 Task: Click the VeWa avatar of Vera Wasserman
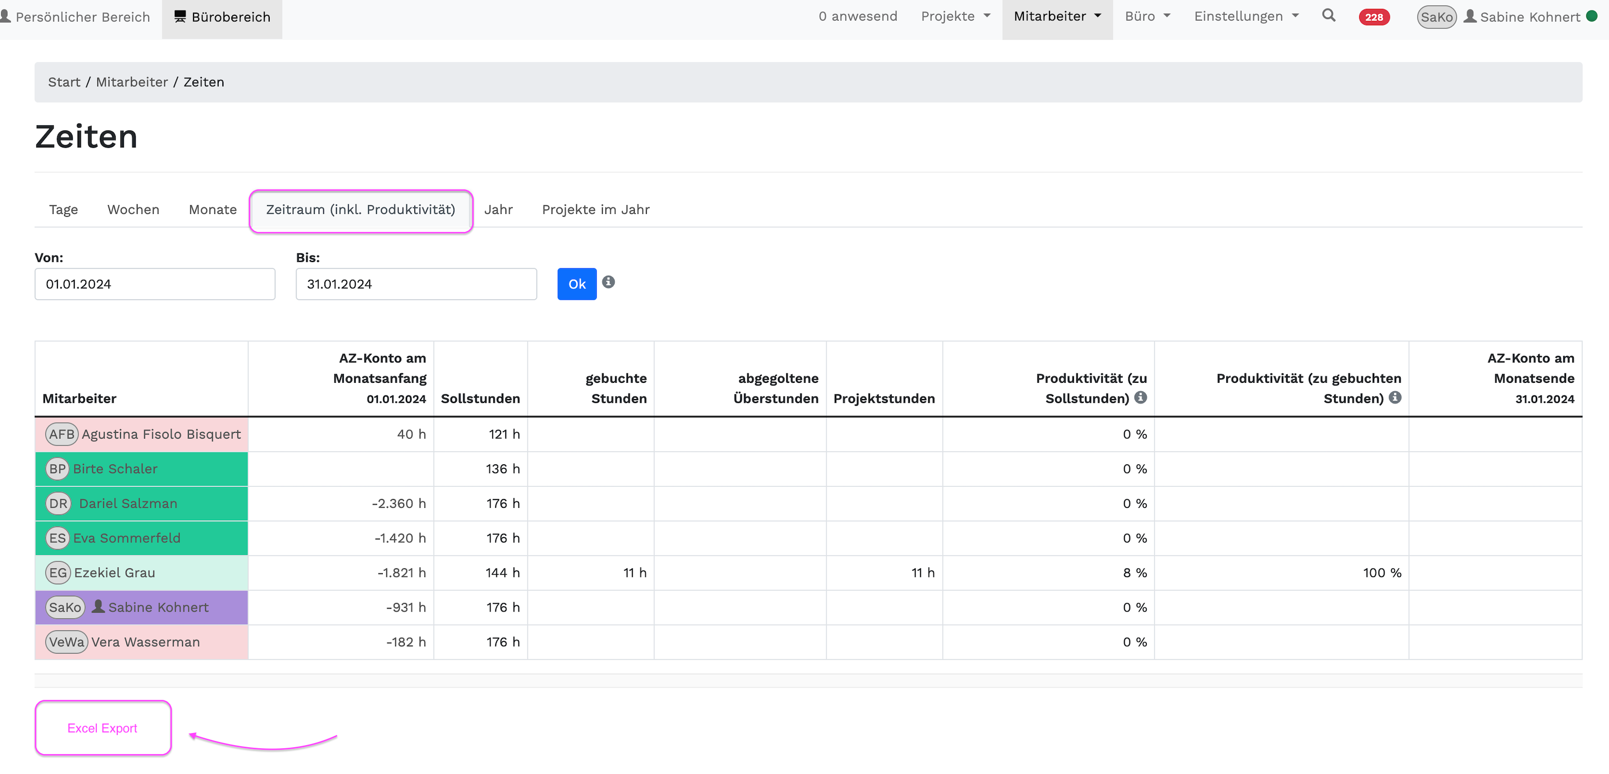[x=66, y=642]
